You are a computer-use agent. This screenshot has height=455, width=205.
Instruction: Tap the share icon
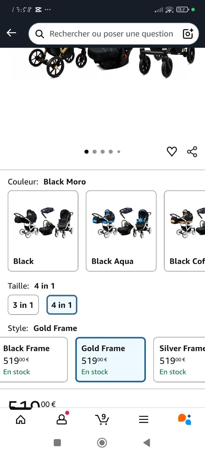[192, 152]
